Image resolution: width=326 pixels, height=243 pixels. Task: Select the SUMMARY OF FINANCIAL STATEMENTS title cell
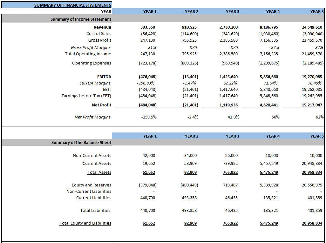tap(72, 5)
